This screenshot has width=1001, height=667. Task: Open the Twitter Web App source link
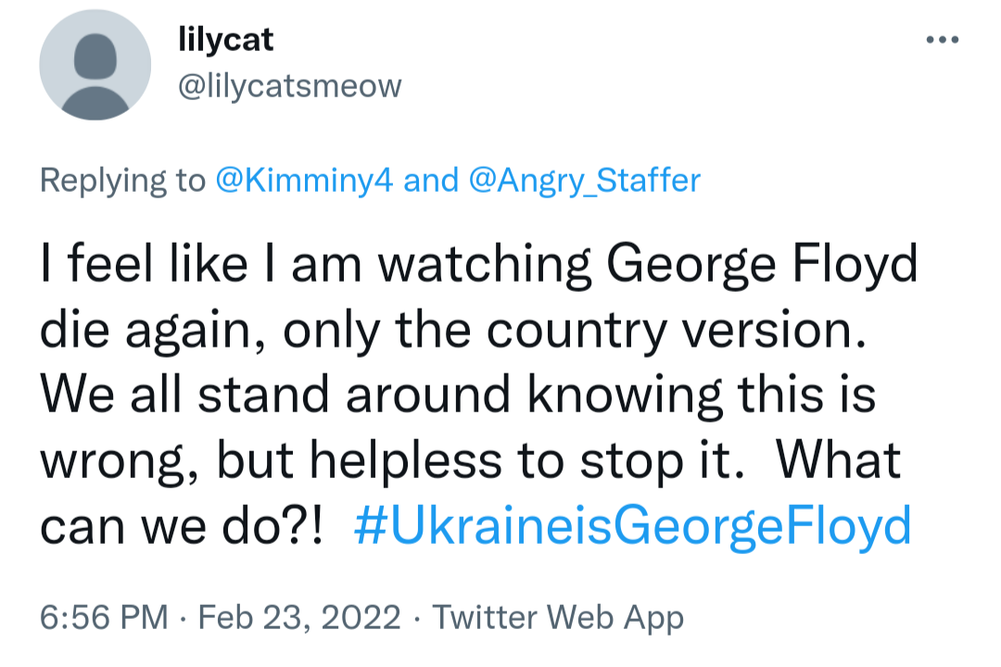tap(559, 617)
